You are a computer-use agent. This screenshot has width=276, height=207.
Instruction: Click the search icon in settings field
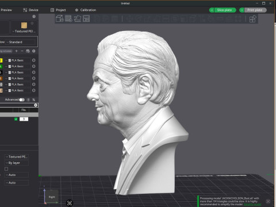[36, 105]
